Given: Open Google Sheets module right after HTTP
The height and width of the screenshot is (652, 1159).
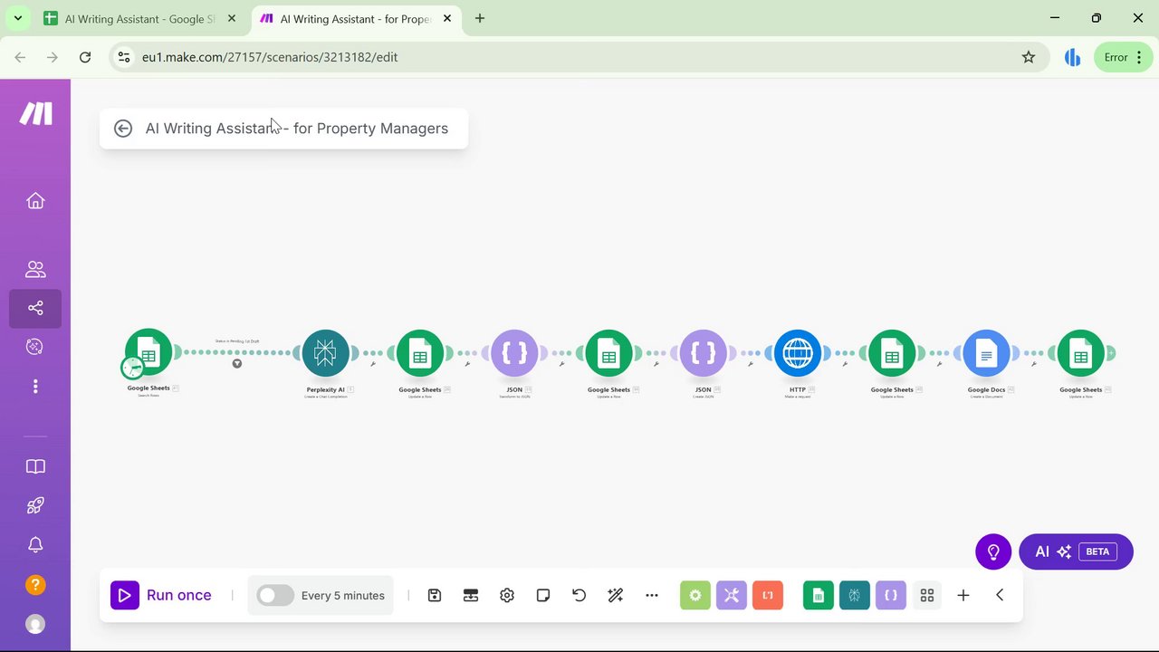Looking at the screenshot, I should (892, 352).
